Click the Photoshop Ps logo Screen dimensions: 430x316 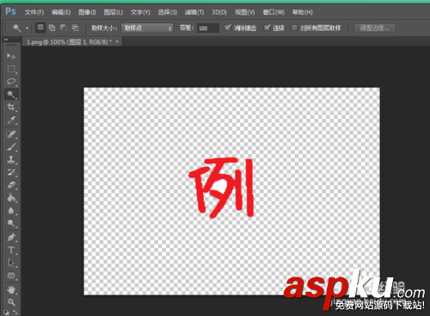[x=10, y=11]
